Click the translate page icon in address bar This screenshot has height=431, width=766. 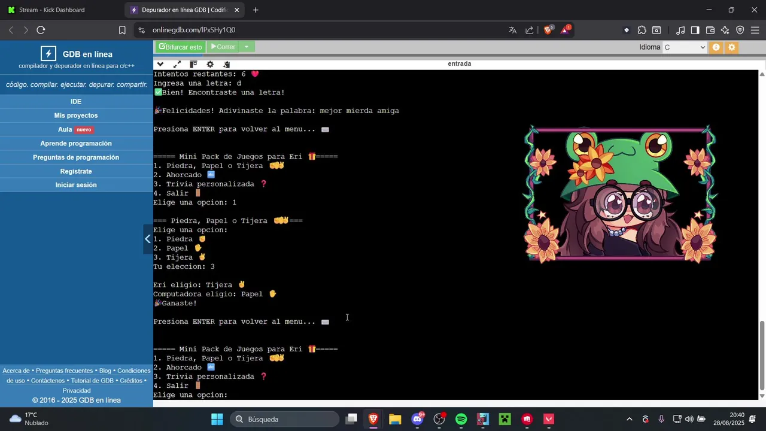(x=513, y=30)
